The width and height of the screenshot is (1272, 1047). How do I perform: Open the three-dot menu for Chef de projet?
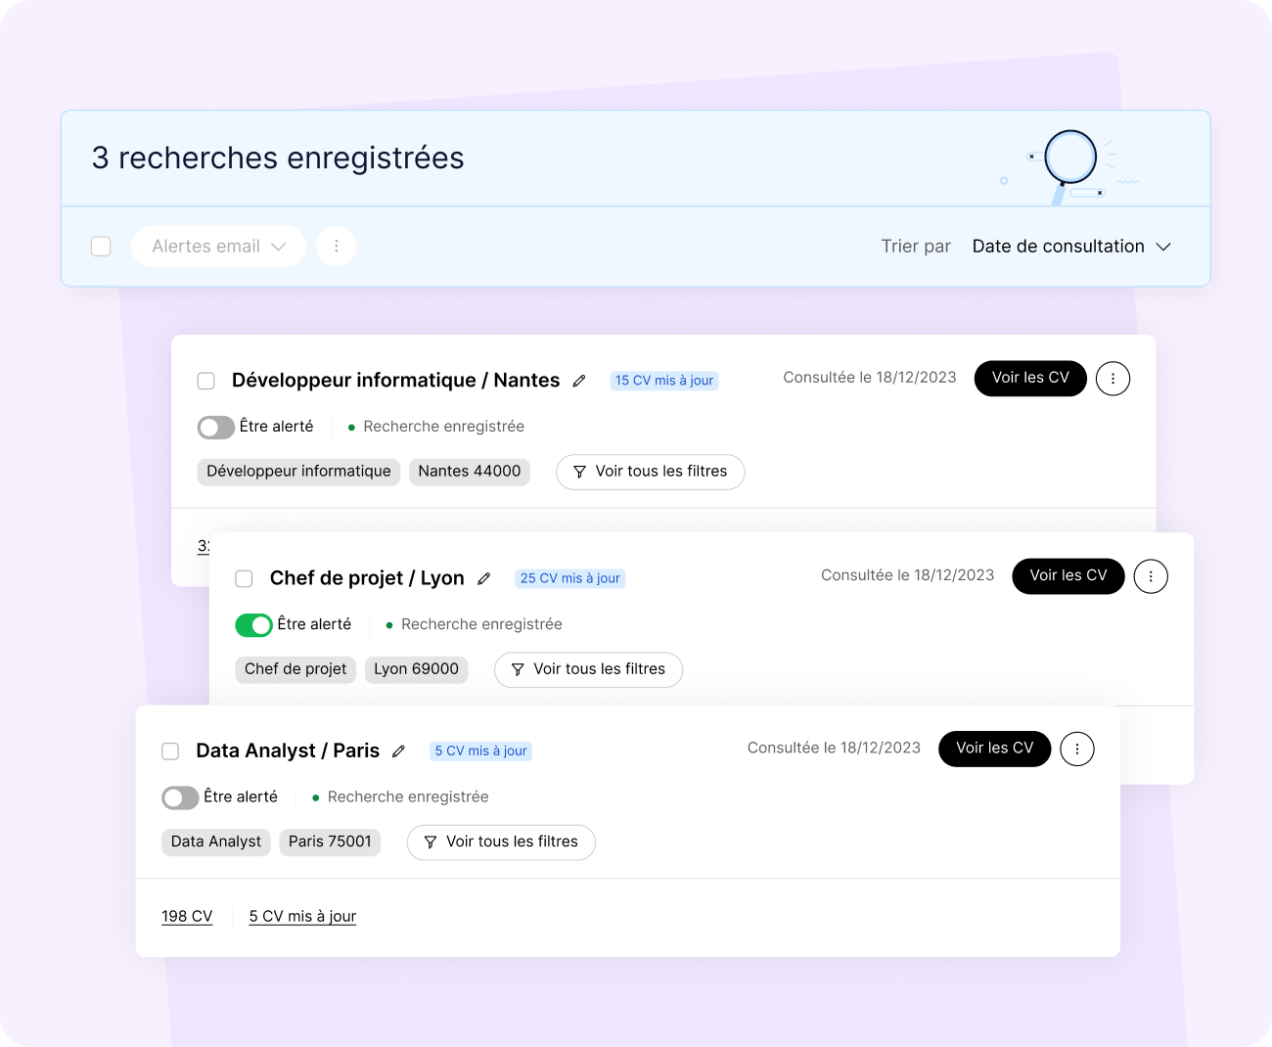[1151, 576]
